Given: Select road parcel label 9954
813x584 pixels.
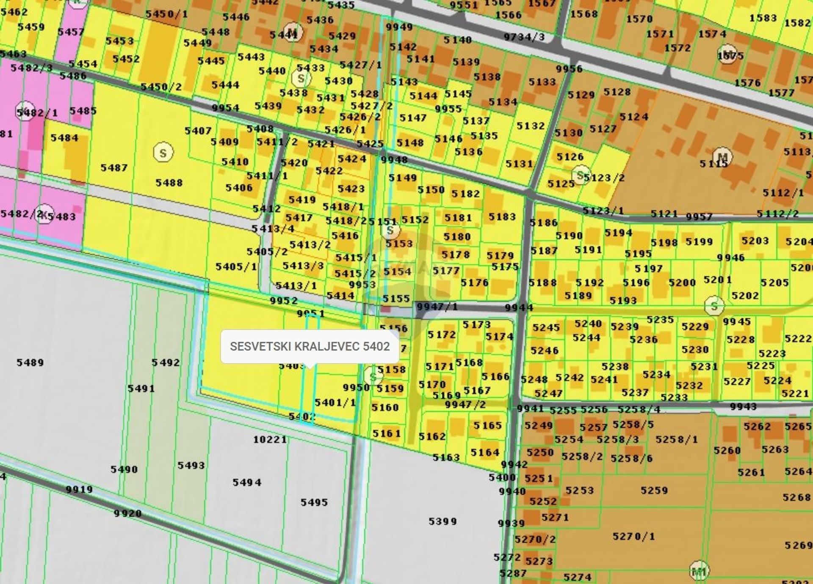Looking at the screenshot, I should [225, 108].
